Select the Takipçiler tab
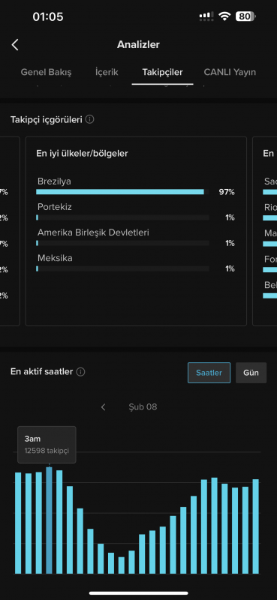 pyautogui.click(x=162, y=72)
